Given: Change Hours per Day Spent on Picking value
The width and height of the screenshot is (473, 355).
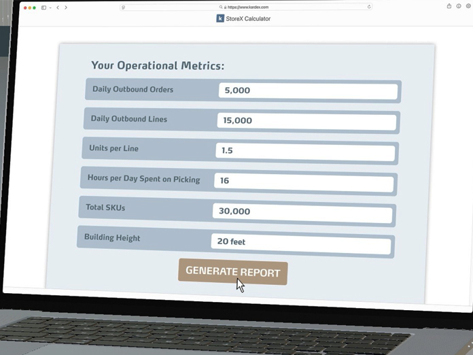Looking at the screenshot, I should coord(304,182).
